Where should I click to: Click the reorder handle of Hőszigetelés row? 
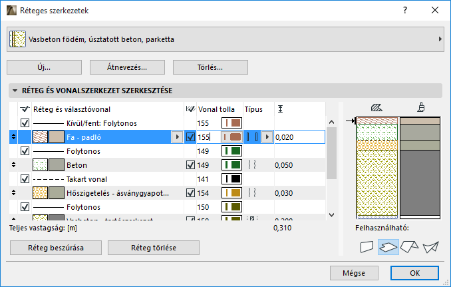(x=13, y=193)
